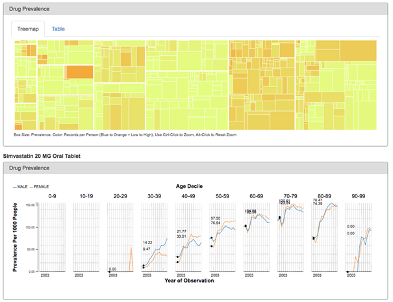Click the 70-79 age decile label

[x=290, y=196]
